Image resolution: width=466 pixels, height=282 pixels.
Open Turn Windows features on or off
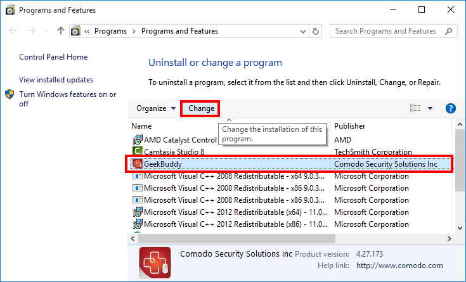(x=68, y=99)
